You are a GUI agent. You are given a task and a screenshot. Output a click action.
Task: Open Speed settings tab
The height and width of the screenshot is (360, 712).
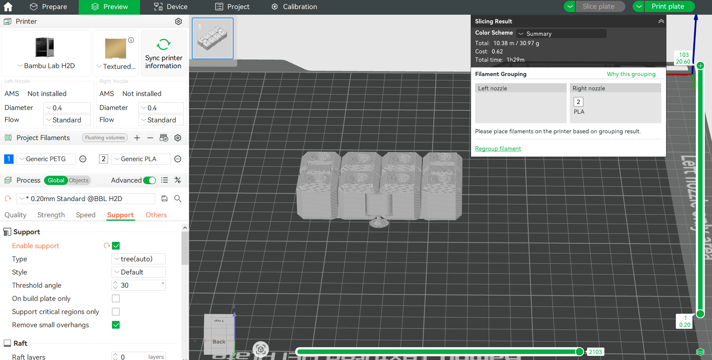click(x=85, y=215)
